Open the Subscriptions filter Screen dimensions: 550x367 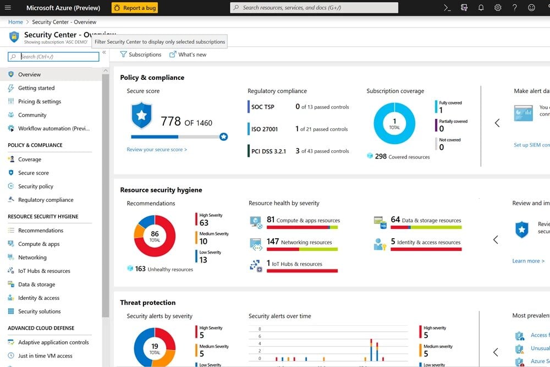click(141, 54)
